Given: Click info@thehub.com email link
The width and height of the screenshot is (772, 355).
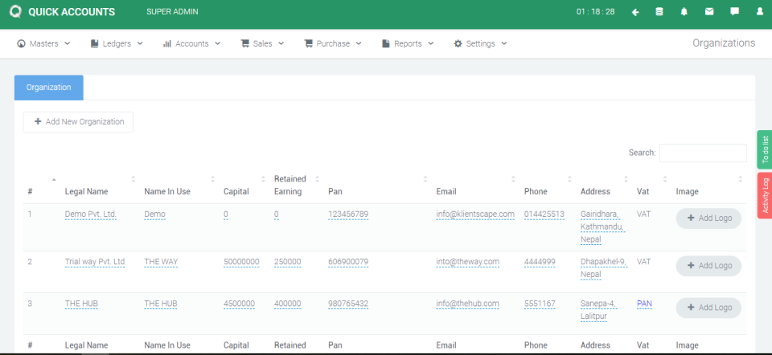Looking at the screenshot, I should tap(467, 304).
